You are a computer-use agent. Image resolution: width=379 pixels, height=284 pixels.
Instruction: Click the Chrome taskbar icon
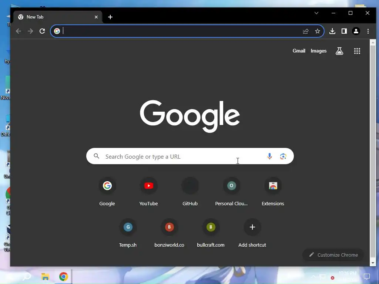(64, 277)
